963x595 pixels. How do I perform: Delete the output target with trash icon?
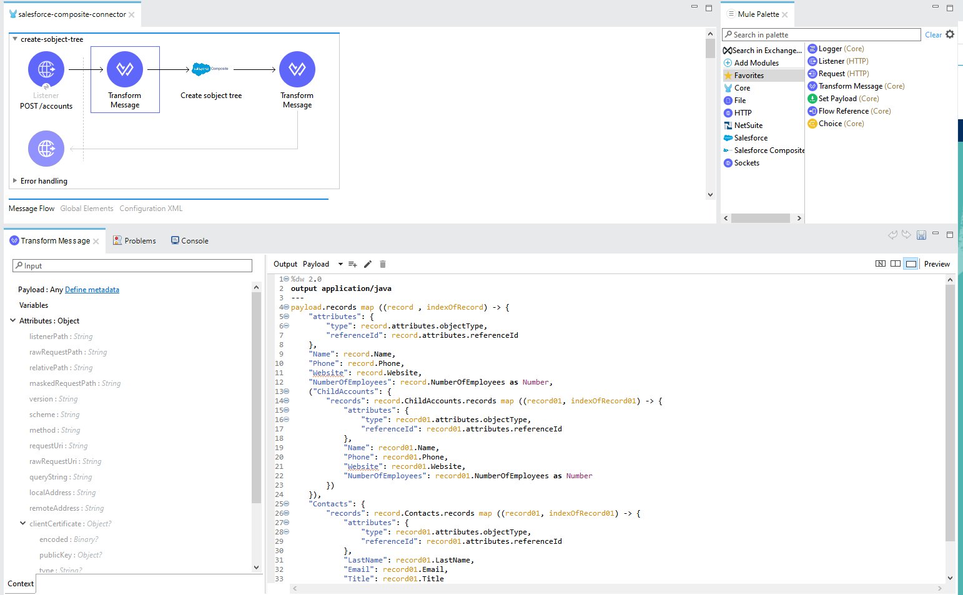383,264
